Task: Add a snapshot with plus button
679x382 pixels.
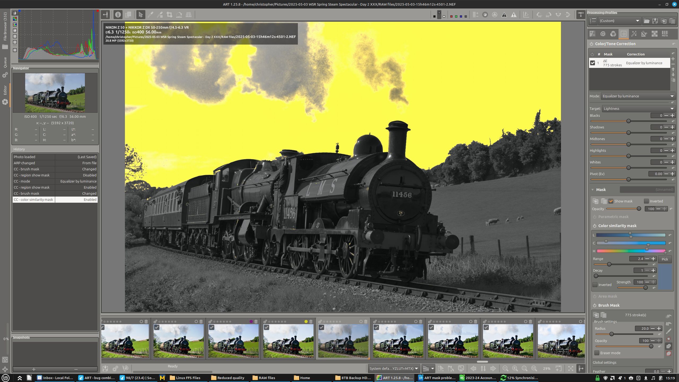Action: pos(34,369)
